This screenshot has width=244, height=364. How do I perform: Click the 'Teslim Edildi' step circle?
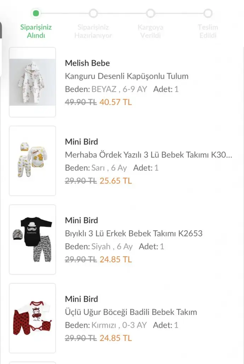208,14
